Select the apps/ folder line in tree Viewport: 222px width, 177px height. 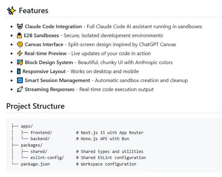(27, 126)
